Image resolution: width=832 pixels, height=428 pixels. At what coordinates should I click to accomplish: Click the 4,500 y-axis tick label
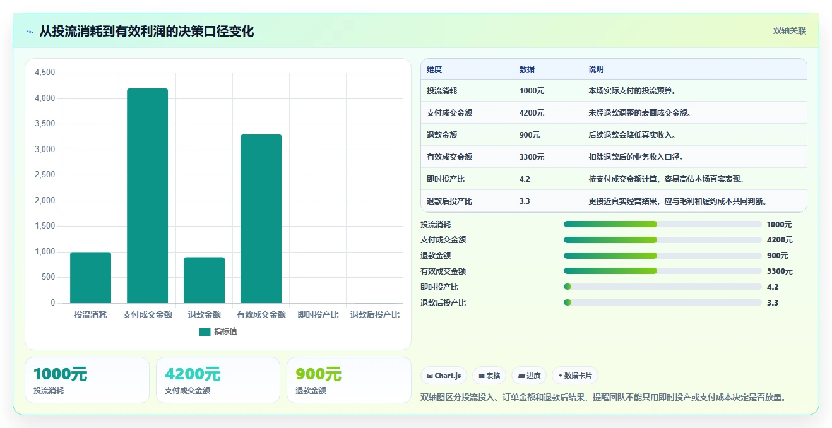point(45,73)
